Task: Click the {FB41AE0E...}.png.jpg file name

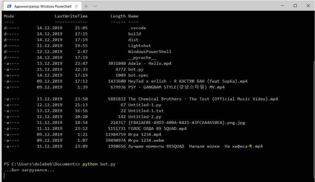Action: pyautogui.click(x=186, y=123)
